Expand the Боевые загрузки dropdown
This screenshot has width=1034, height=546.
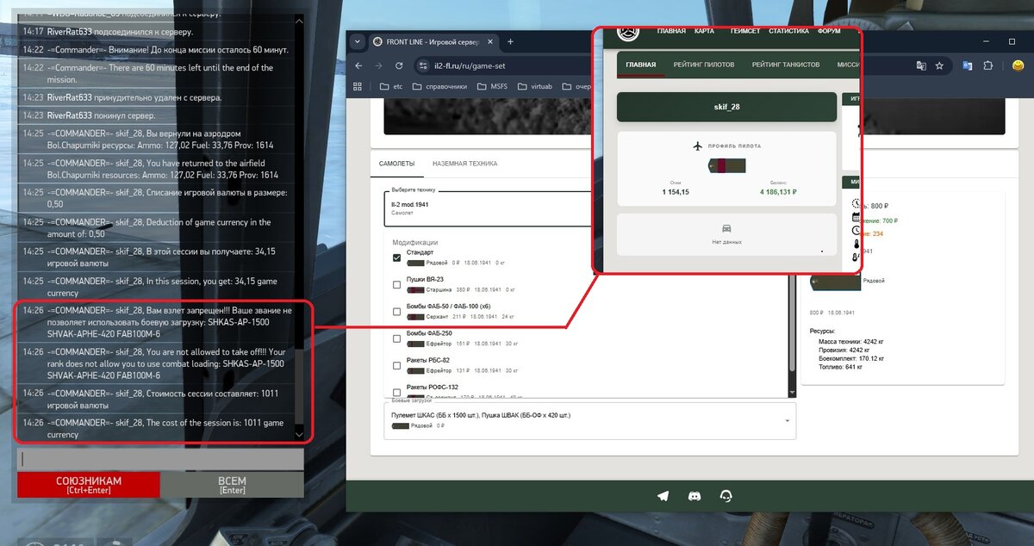tap(786, 420)
